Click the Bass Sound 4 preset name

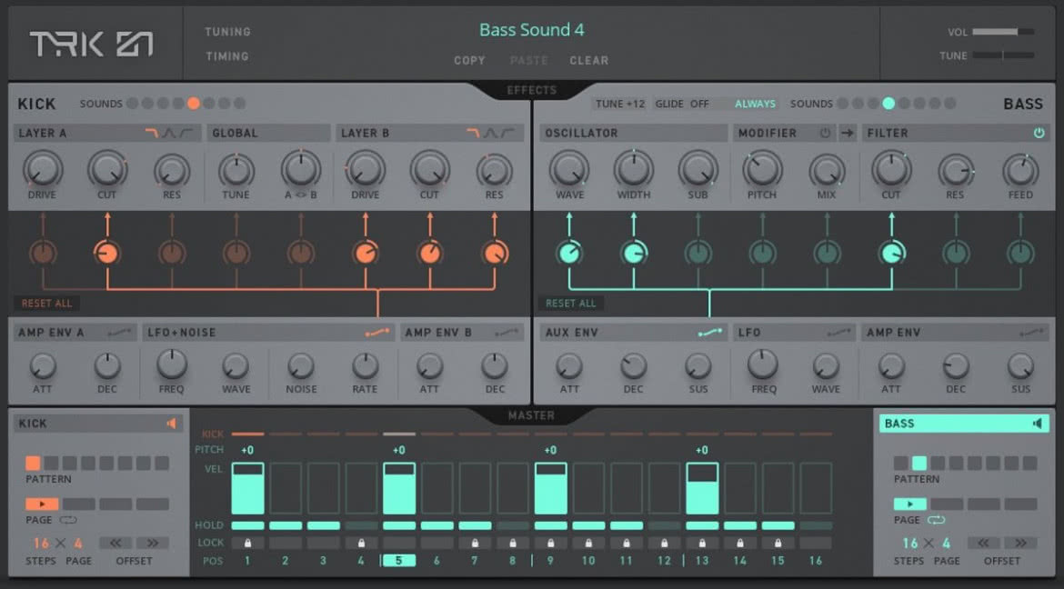click(531, 30)
